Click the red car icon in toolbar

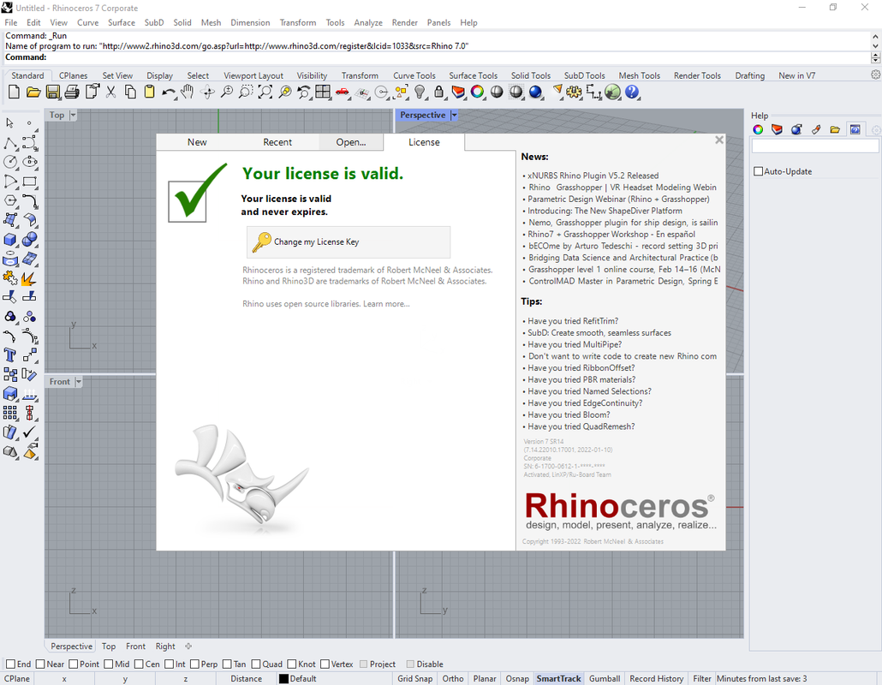pyautogui.click(x=342, y=92)
